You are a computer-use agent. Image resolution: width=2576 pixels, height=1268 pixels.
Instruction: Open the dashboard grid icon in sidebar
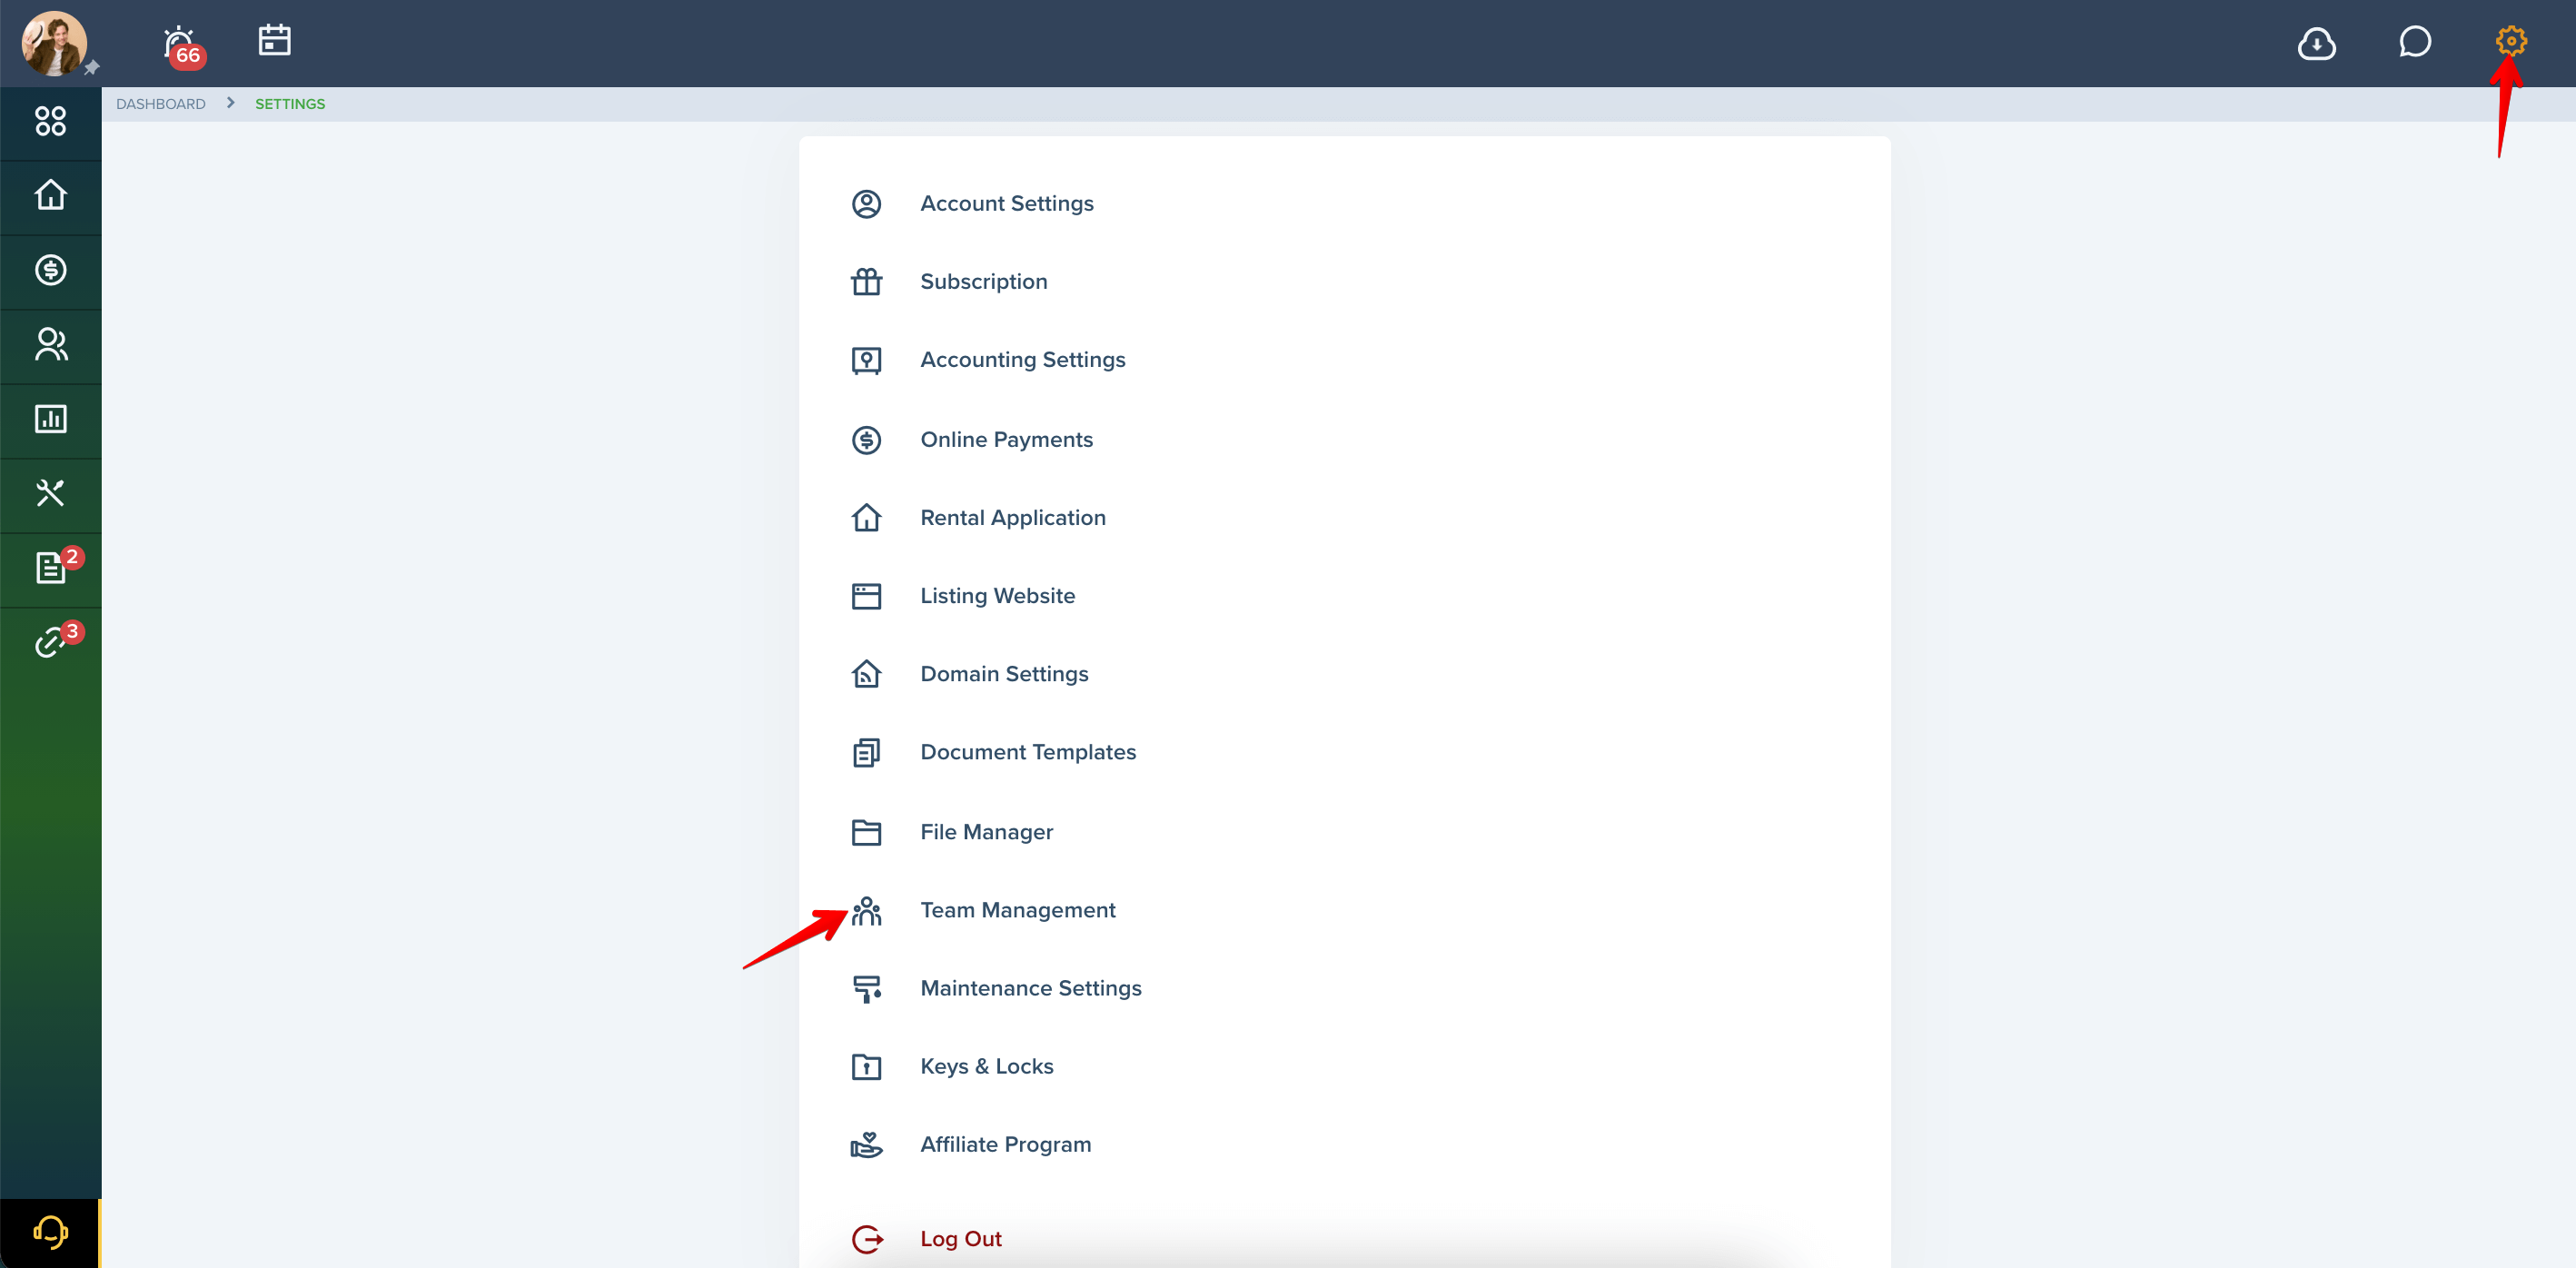coord(50,121)
